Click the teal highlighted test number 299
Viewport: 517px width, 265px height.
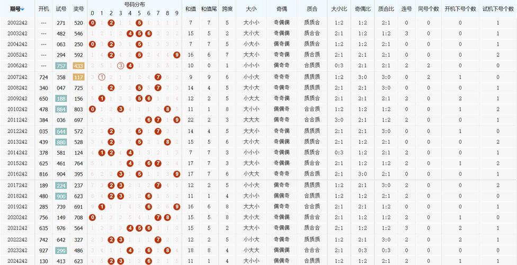tap(61, 251)
